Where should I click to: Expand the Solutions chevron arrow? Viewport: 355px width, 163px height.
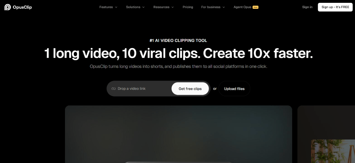coord(143,7)
